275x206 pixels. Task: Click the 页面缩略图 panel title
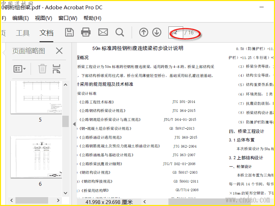(29, 51)
